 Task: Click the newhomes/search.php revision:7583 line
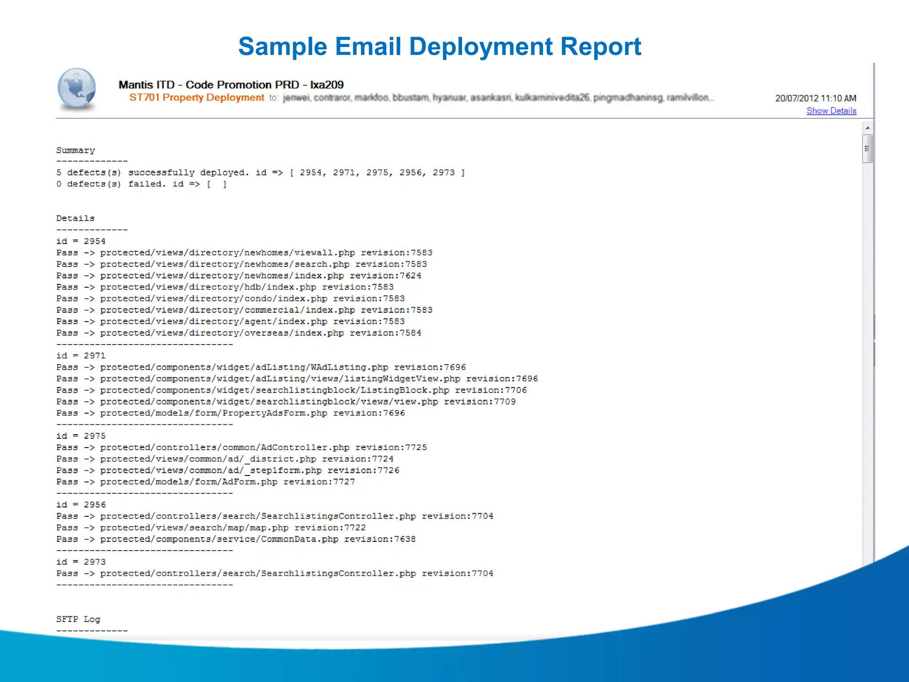241,264
